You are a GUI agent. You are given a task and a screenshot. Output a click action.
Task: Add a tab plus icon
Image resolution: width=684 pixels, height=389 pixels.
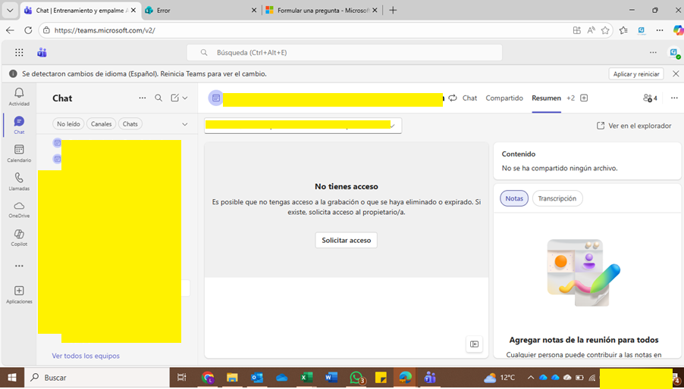coord(584,98)
